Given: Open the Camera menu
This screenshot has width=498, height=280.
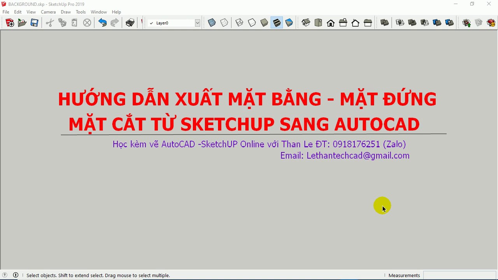Looking at the screenshot, I should [x=48, y=12].
